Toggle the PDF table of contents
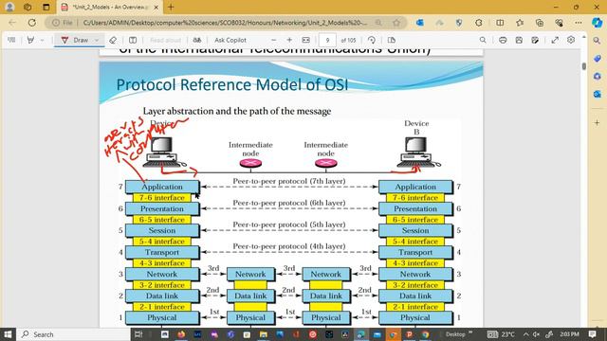Viewport: 607px width, 341px height. 11,40
